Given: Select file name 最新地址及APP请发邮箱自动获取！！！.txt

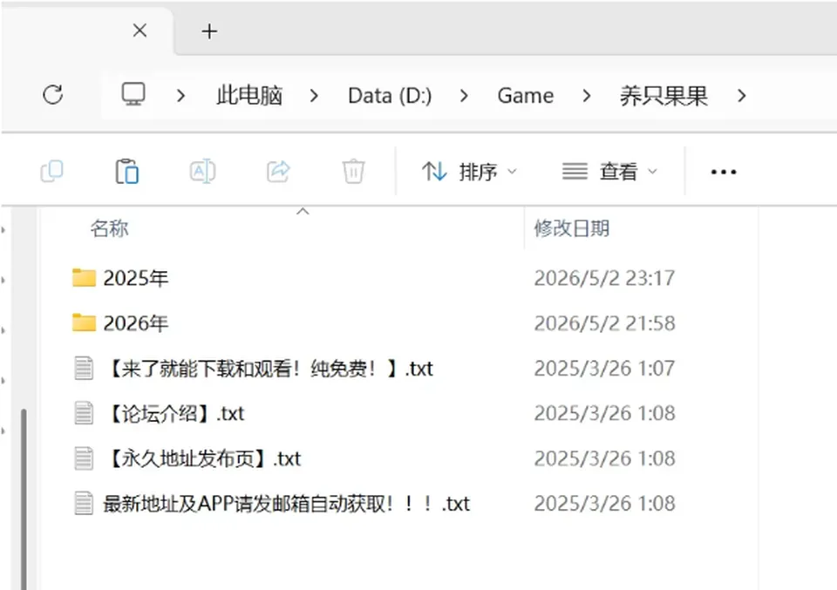Looking at the screenshot, I should click(x=286, y=504).
